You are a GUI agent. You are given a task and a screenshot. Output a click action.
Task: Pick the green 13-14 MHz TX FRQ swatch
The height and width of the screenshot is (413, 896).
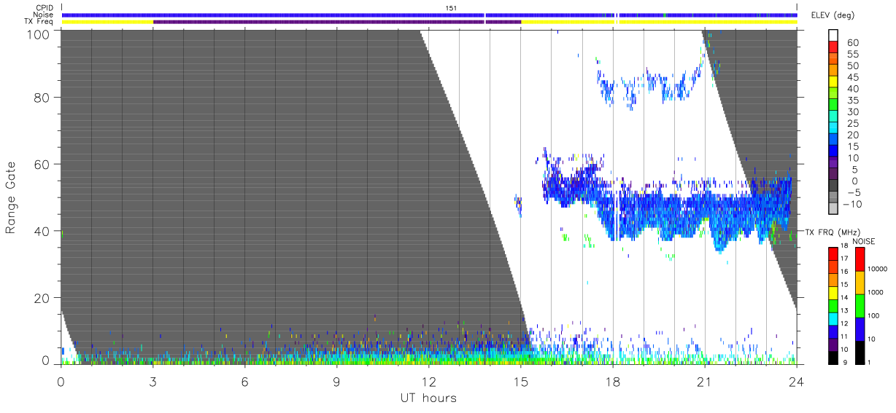pyautogui.click(x=833, y=304)
